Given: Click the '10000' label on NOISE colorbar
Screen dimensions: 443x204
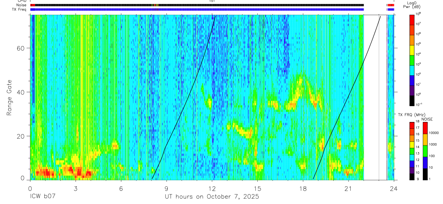Looking at the screenshot, I should tap(434, 133).
